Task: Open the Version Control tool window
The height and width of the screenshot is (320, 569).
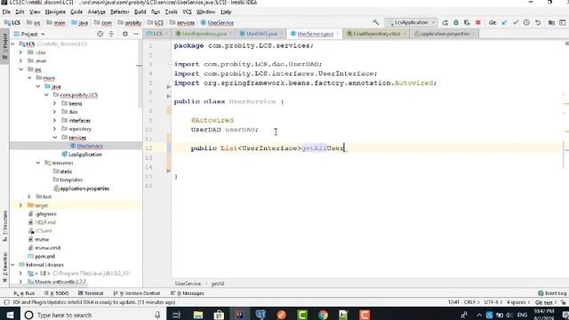Action: (x=136, y=293)
